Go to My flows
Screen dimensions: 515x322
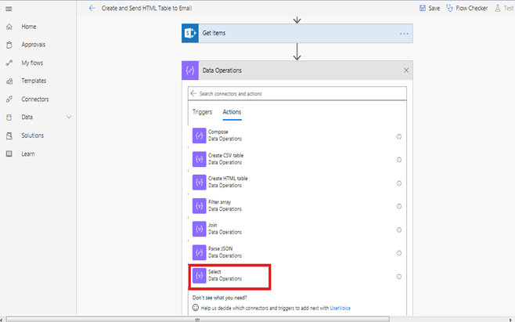pyautogui.click(x=32, y=63)
